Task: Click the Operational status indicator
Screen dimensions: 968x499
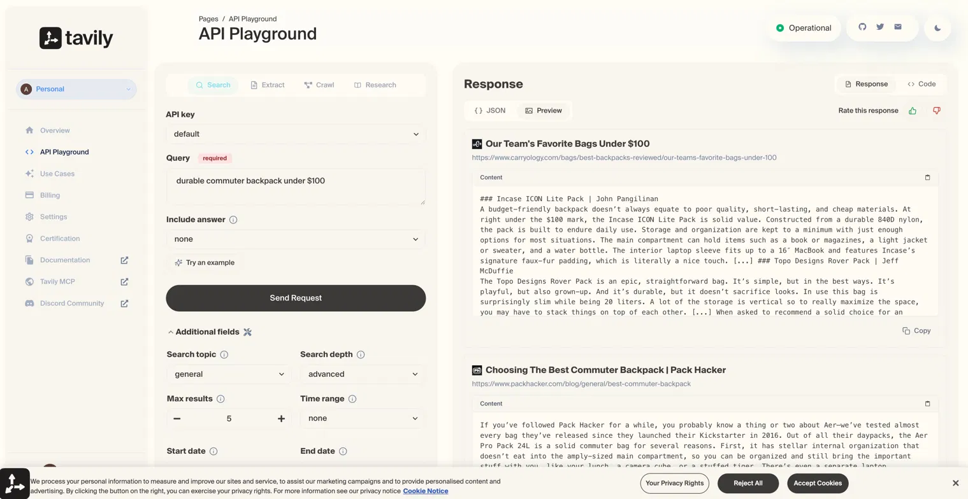Action: coord(804,28)
